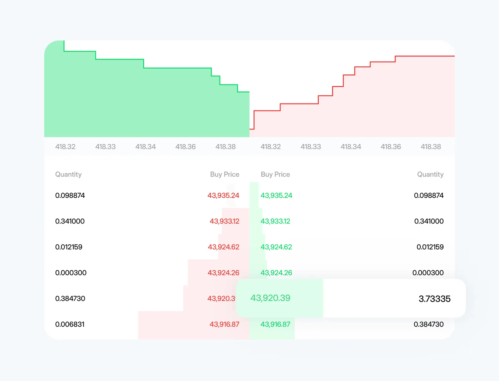Viewport: 499px width, 381px height.
Task: Select green price 43,933.12
Action: tap(275, 221)
